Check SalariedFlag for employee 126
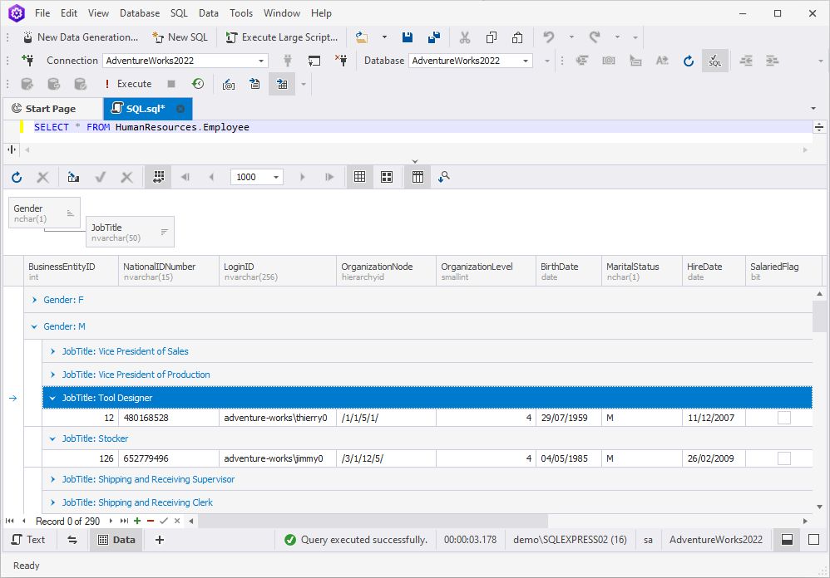Image resolution: width=830 pixels, height=578 pixels. tap(784, 458)
